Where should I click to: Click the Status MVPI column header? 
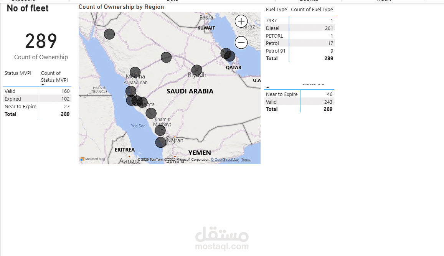click(18, 73)
